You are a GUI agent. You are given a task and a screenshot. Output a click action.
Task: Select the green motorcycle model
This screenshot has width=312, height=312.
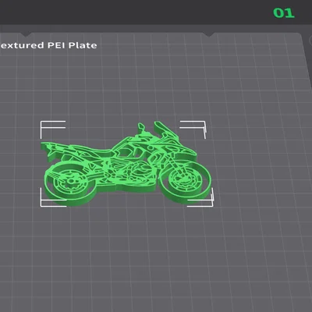tap(126, 163)
